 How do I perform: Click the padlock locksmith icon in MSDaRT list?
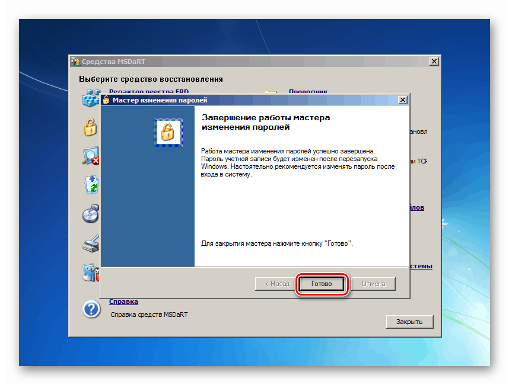(x=91, y=127)
